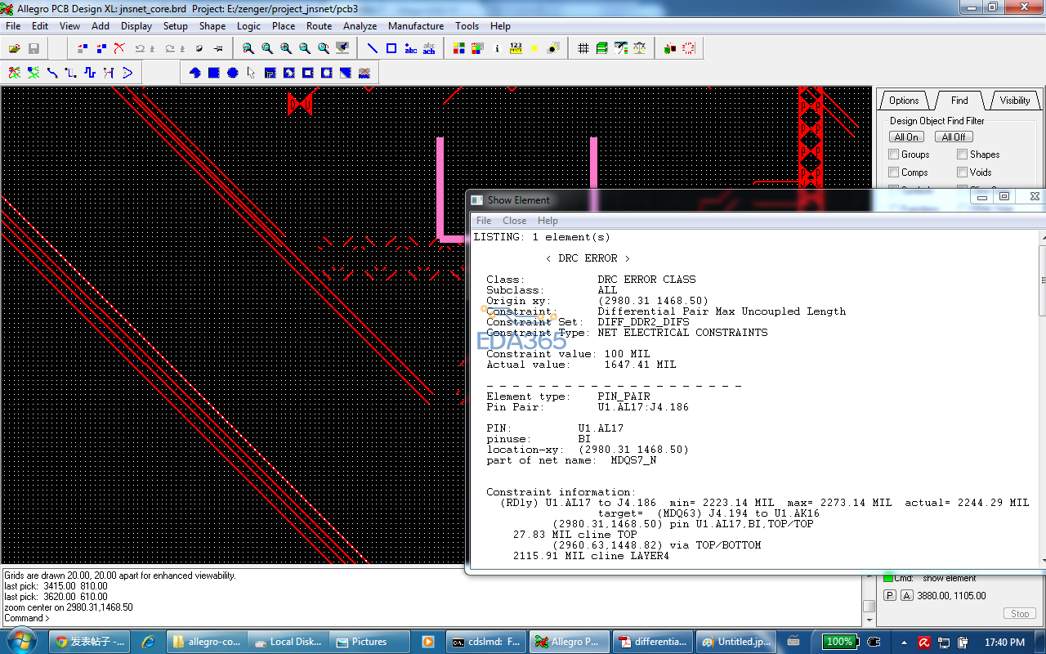Toggle the Voids checkbox
Image resolution: width=1046 pixels, height=654 pixels.
963,172
